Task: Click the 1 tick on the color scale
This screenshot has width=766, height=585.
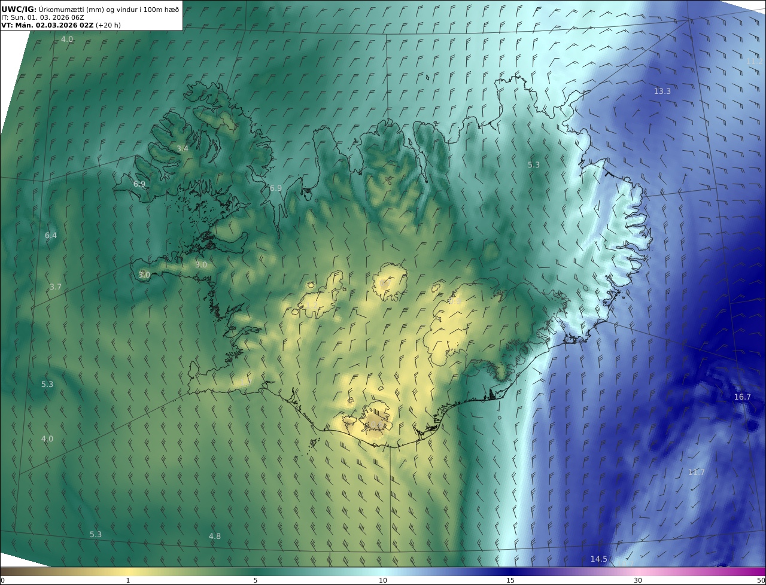Action: tap(128, 580)
